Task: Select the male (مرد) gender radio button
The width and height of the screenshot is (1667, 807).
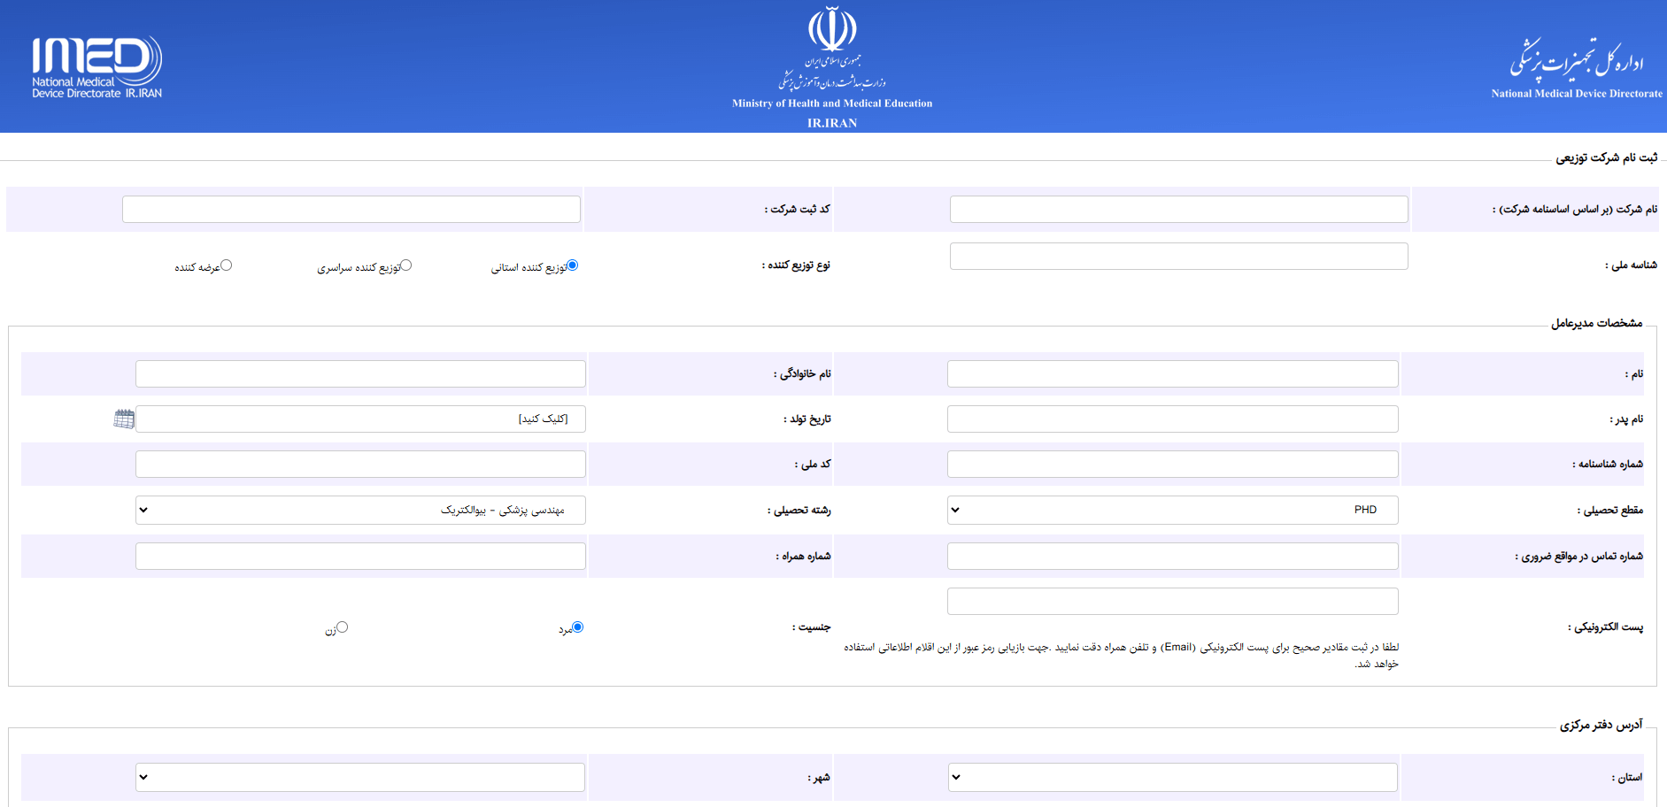Action: coord(578,627)
